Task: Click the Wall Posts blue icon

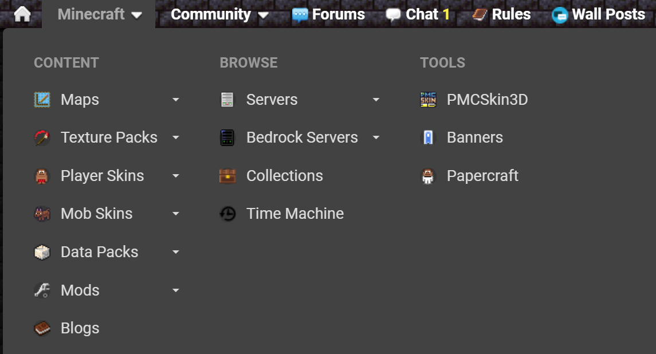Action: [x=559, y=15]
